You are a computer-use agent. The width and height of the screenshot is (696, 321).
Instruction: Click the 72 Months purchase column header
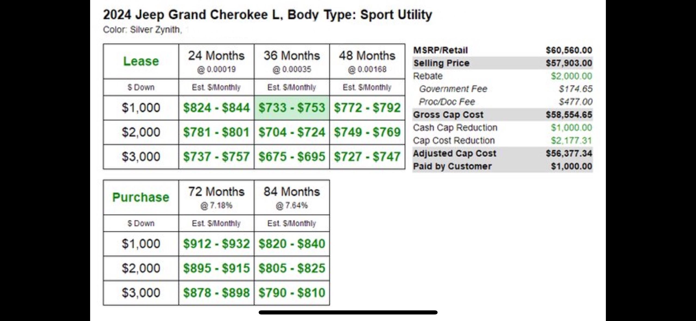(216, 197)
